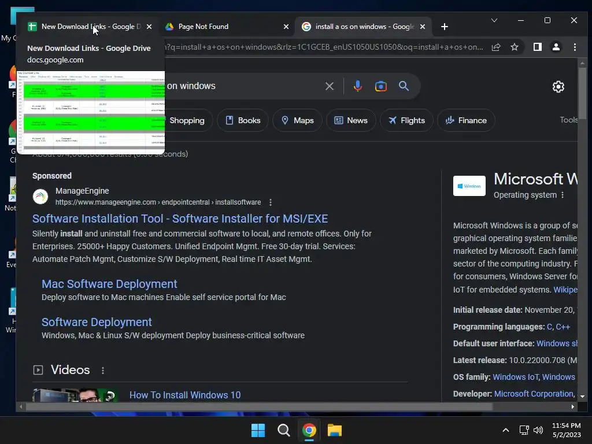
Task: Open knowledge panel options next to Operating system
Action: click(563, 195)
